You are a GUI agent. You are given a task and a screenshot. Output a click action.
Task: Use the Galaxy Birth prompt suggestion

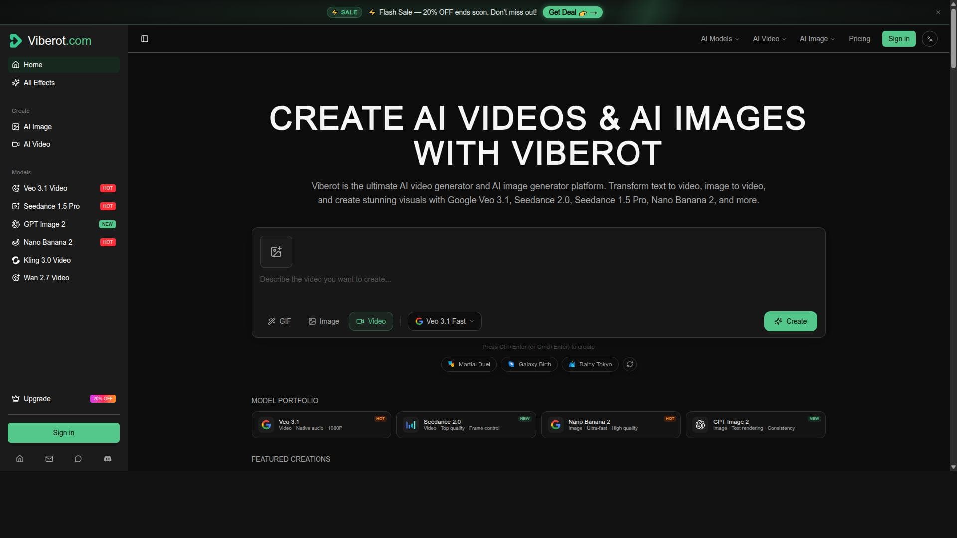pos(529,364)
